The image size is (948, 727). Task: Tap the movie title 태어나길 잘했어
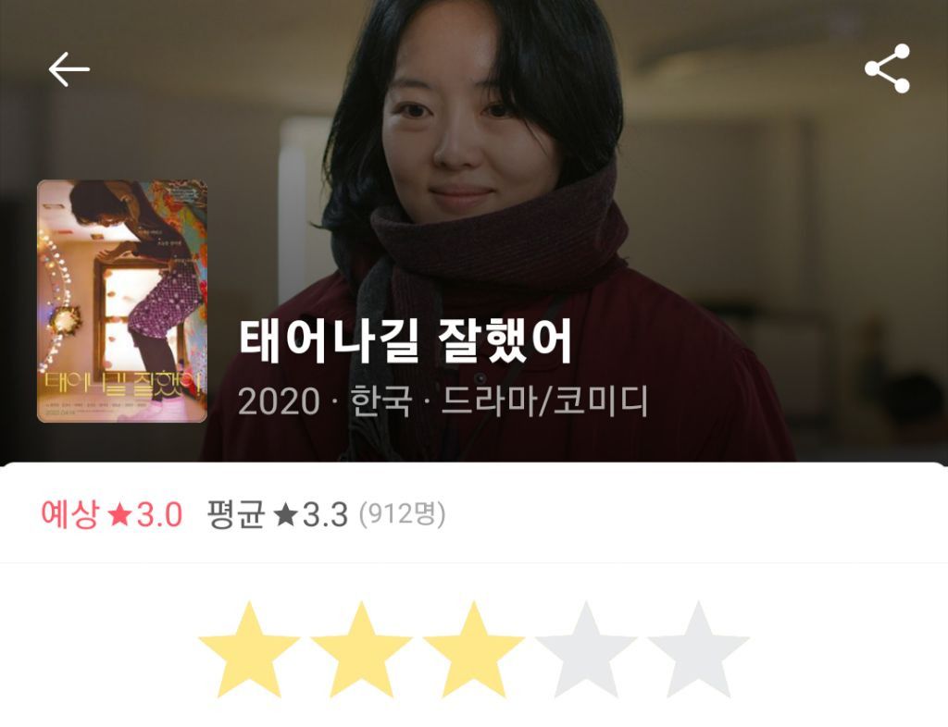tap(405, 341)
